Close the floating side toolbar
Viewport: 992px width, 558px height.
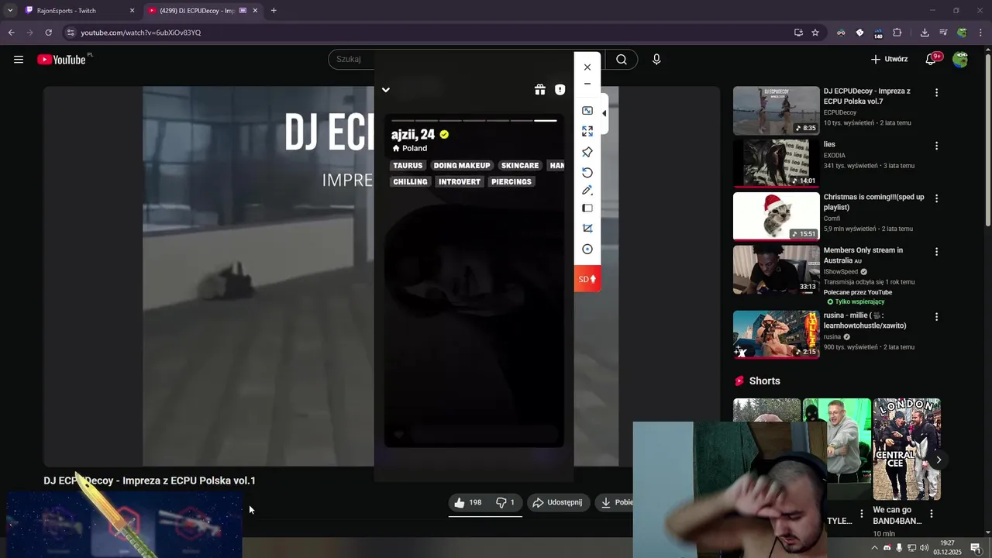point(587,67)
